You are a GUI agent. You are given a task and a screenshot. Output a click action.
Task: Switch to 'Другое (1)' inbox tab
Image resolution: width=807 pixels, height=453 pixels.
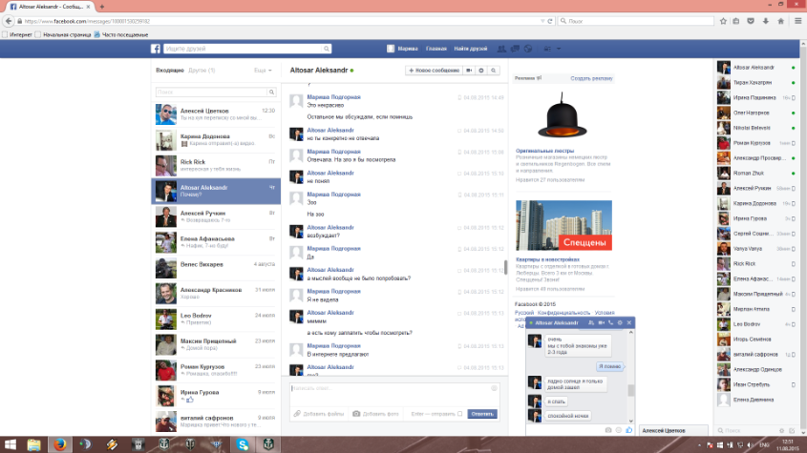202,71
